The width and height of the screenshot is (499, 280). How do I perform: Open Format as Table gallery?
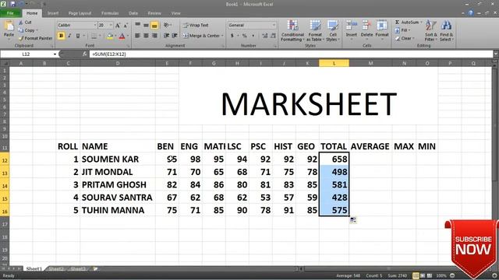315,31
